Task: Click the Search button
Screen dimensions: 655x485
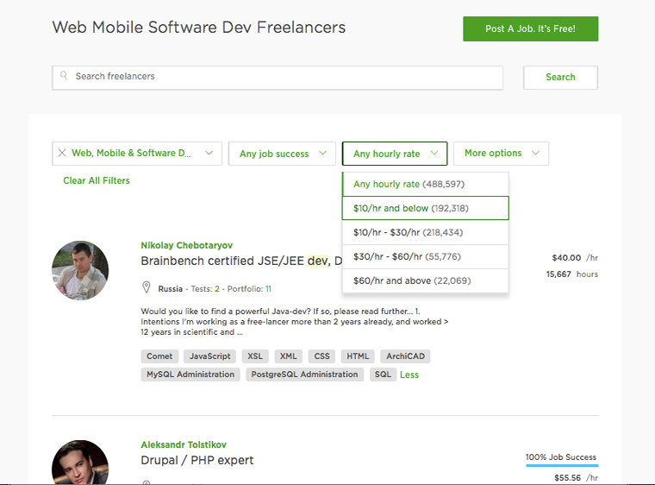Action: [560, 78]
